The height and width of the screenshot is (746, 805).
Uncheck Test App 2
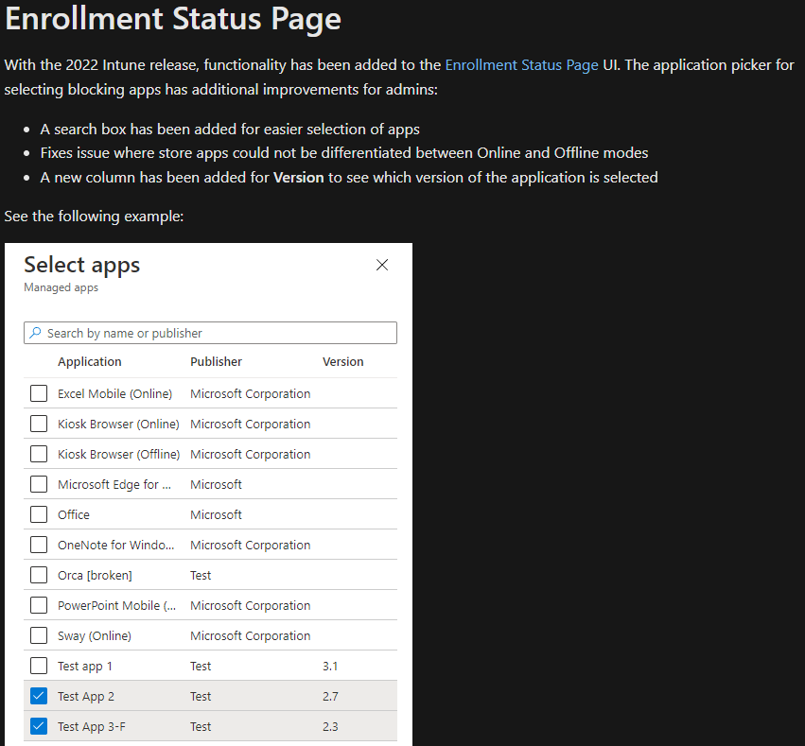pos(37,695)
